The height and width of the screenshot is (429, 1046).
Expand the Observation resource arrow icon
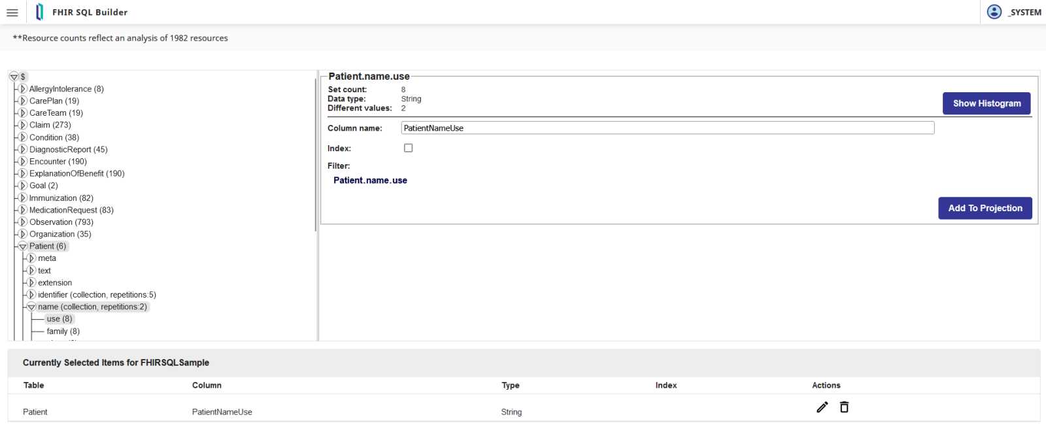(23, 222)
